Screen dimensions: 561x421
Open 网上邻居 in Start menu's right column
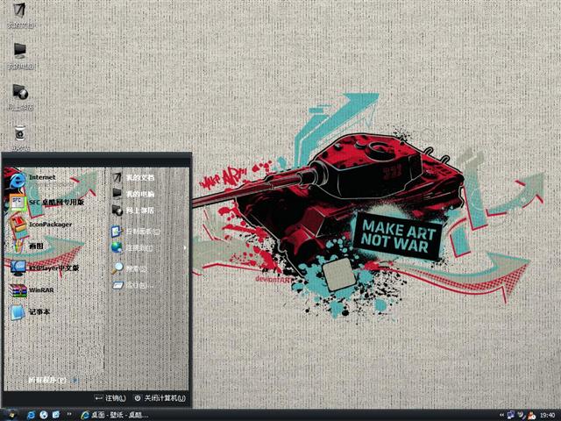pyautogui.click(x=132, y=210)
